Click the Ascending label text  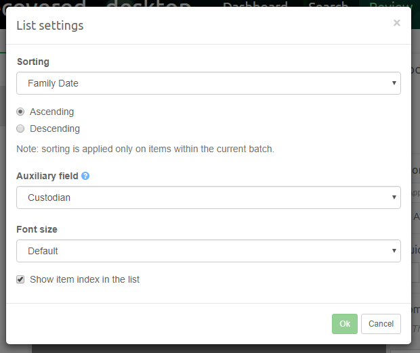51,112
